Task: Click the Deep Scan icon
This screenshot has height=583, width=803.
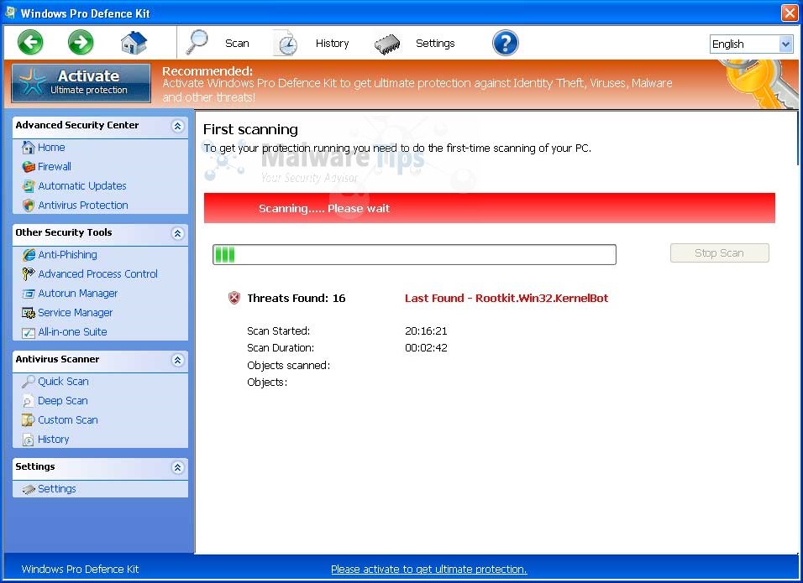Action: tap(29, 401)
